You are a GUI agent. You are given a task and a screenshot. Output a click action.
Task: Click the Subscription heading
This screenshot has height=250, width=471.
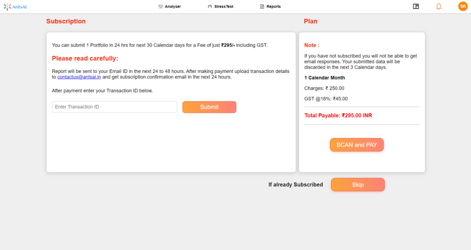point(66,21)
